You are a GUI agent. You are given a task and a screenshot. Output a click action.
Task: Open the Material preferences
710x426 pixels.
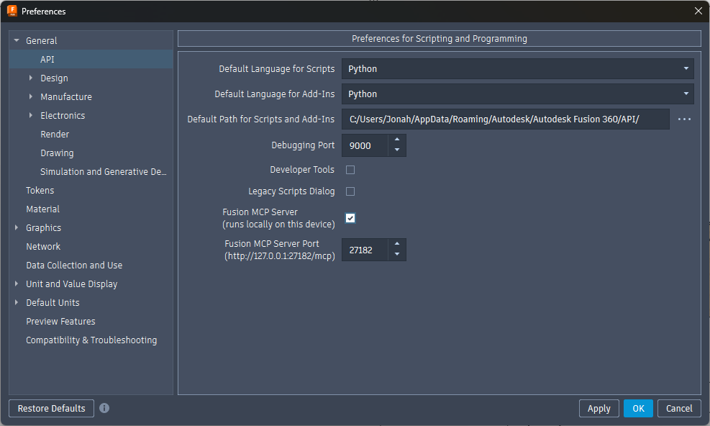coord(42,209)
